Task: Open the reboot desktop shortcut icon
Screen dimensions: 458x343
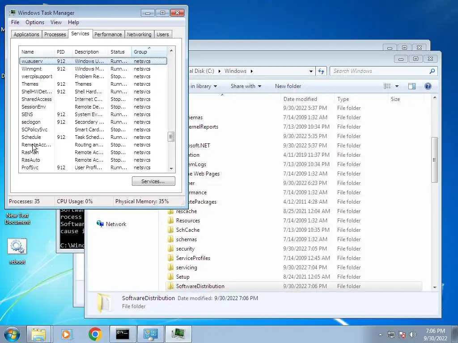Action: click(x=17, y=251)
